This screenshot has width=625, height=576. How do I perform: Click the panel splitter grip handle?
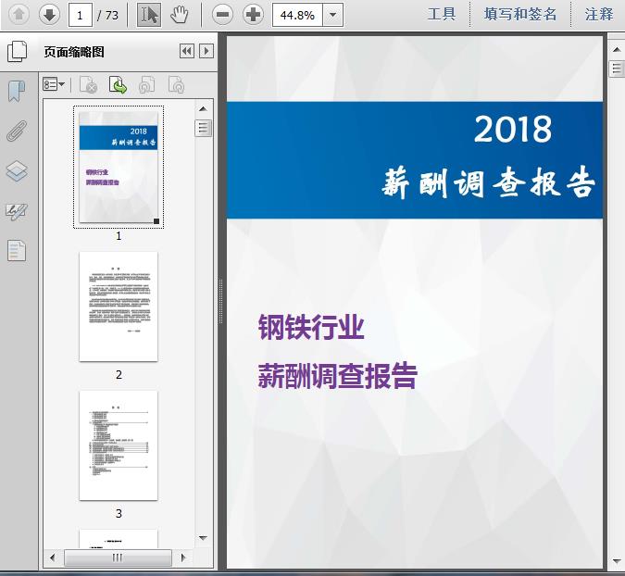pyautogui.click(x=220, y=301)
